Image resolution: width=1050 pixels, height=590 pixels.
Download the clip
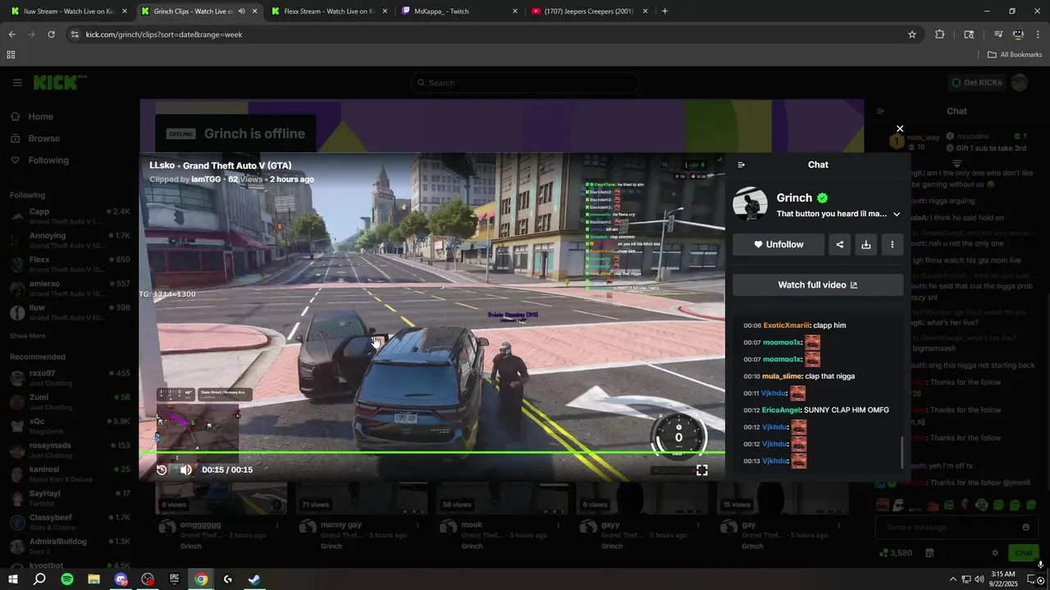(x=865, y=244)
